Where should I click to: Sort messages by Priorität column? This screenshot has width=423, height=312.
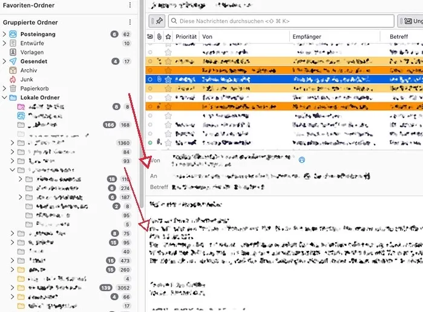click(186, 37)
